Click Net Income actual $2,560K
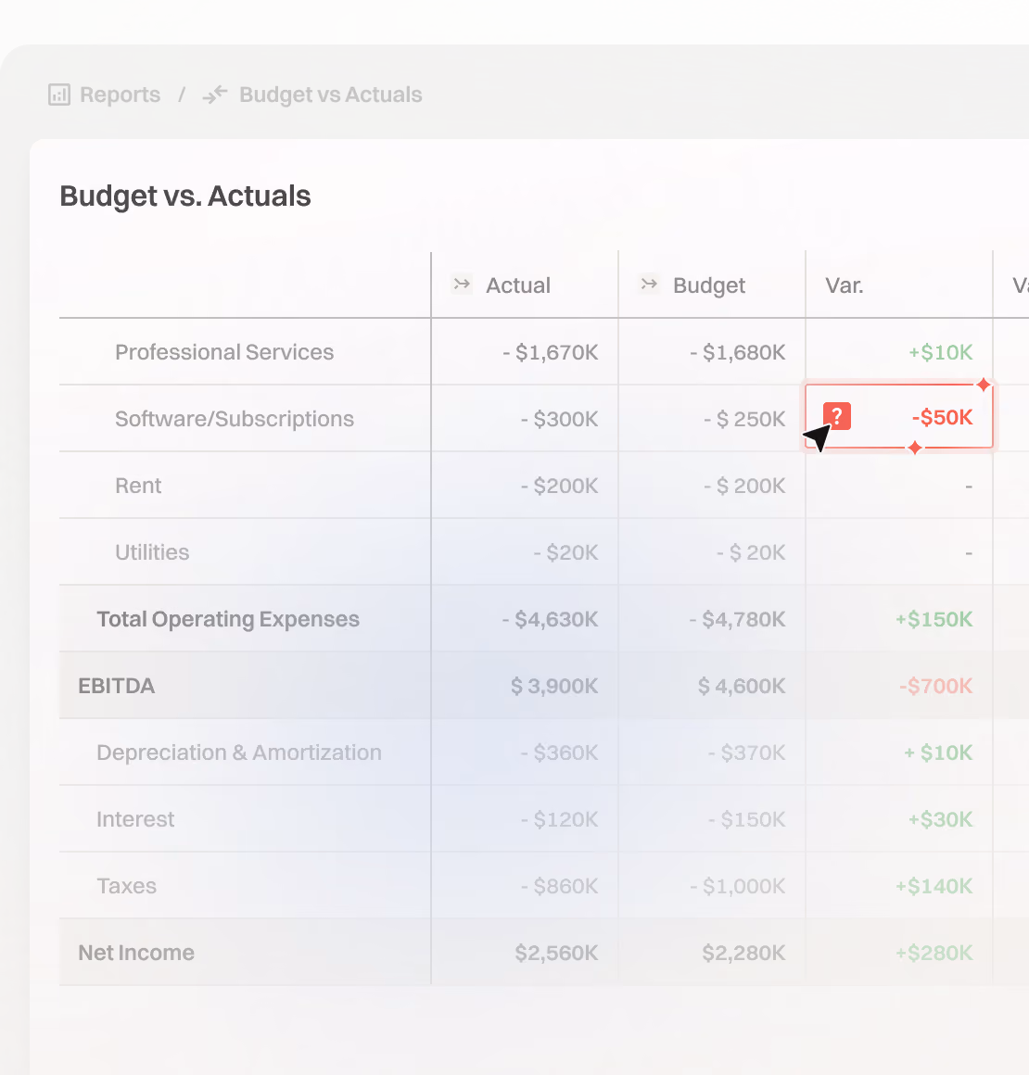Image resolution: width=1029 pixels, height=1075 pixels. point(556,953)
